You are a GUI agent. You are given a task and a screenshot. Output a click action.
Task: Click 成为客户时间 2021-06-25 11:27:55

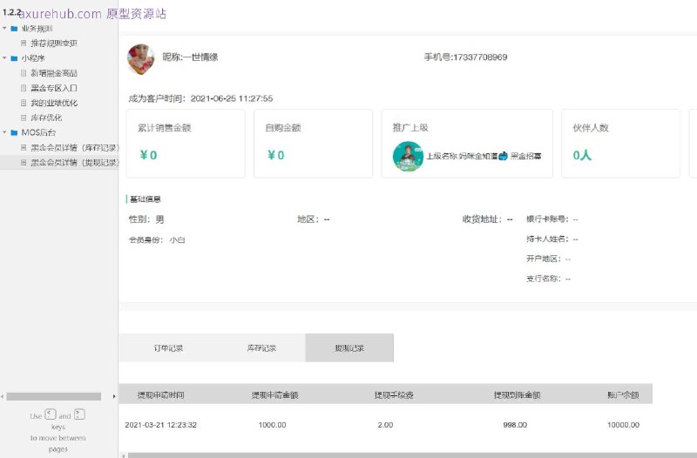click(200, 98)
